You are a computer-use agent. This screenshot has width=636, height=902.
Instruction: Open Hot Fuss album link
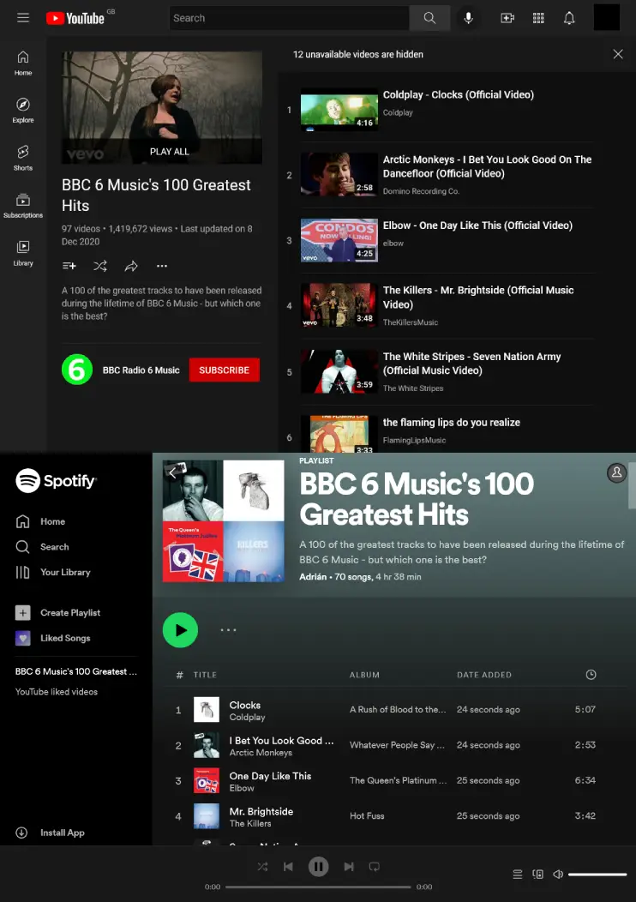pyautogui.click(x=367, y=815)
